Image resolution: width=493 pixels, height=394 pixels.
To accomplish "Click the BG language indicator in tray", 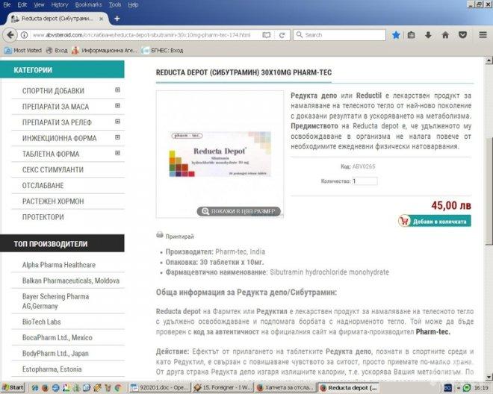I will tap(447, 388).
